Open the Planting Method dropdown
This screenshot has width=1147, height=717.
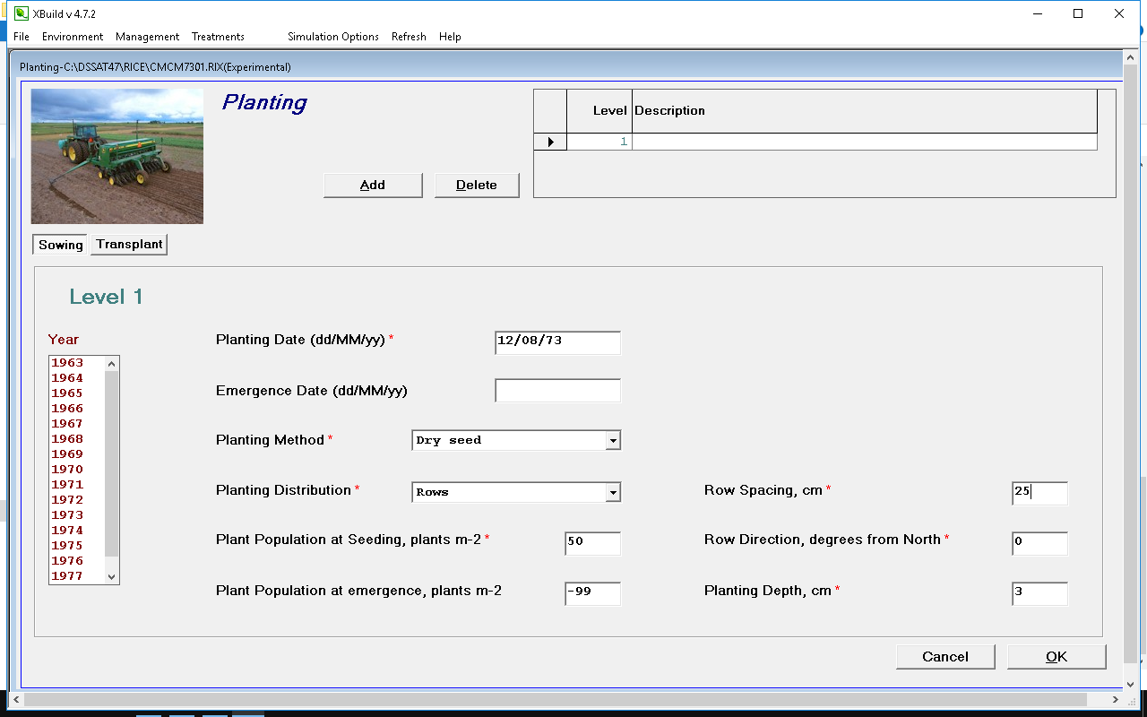pos(613,441)
